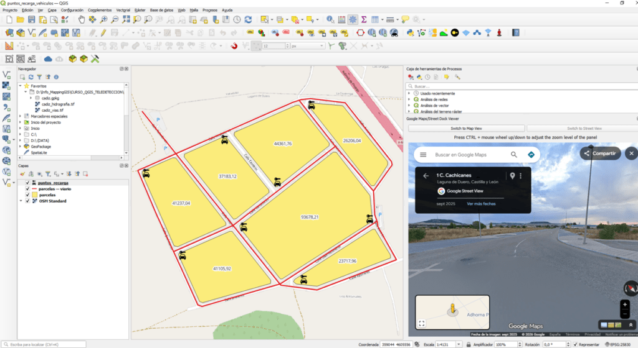This screenshot has height=348, width=638.
Task: Go back with Street View card arrow
Action: (426, 176)
